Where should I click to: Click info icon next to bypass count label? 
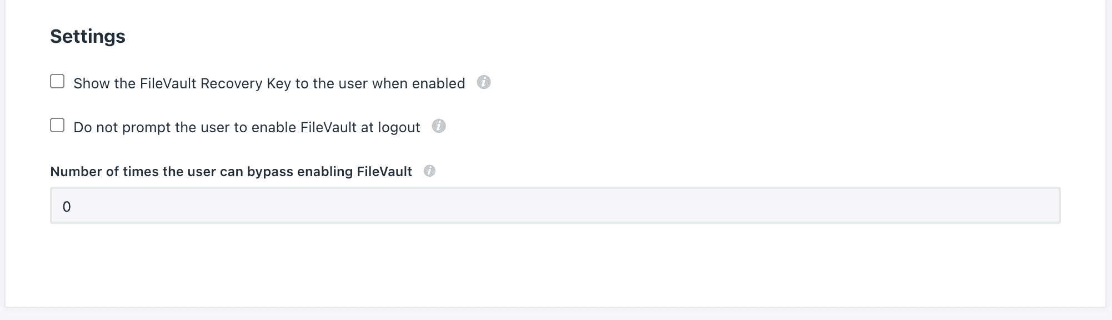(x=429, y=171)
